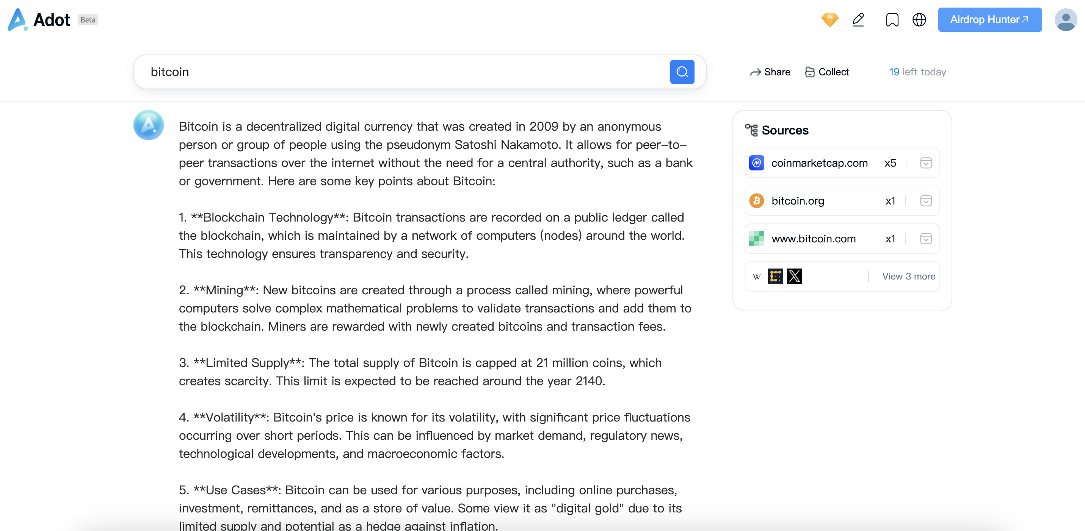The image size is (1085, 531).
Task: Click the Adot assistant avatar icon
Action: (x=148, y=125)
